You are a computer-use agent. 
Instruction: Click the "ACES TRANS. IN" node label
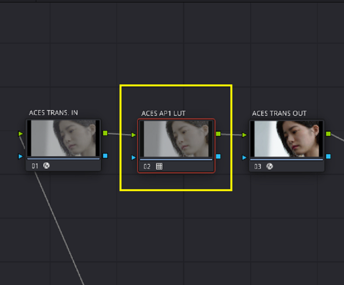[53, 113]
